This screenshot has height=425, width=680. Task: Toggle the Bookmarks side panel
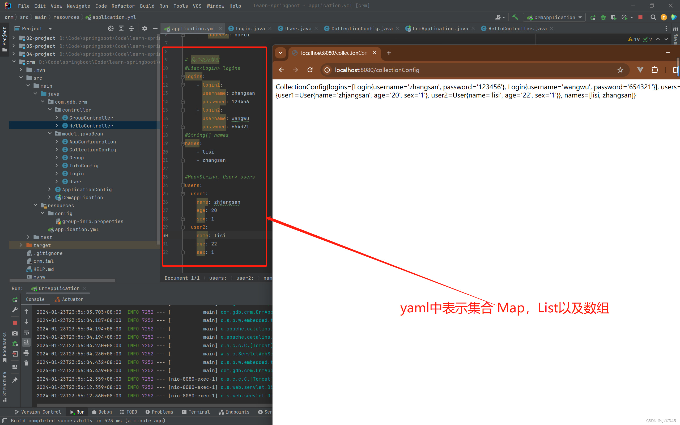click(x=4, y=347)
